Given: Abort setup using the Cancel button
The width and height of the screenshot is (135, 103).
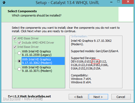Looking at the screenshot, I should (x=121, y=97).
